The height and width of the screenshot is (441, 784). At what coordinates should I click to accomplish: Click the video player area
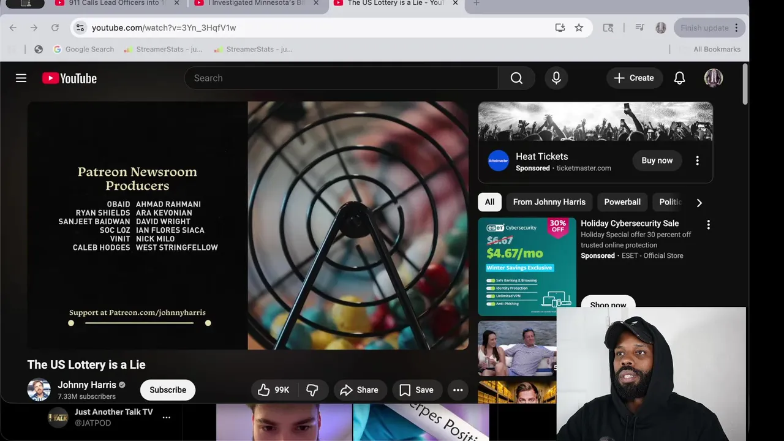[x=247, y=225]
